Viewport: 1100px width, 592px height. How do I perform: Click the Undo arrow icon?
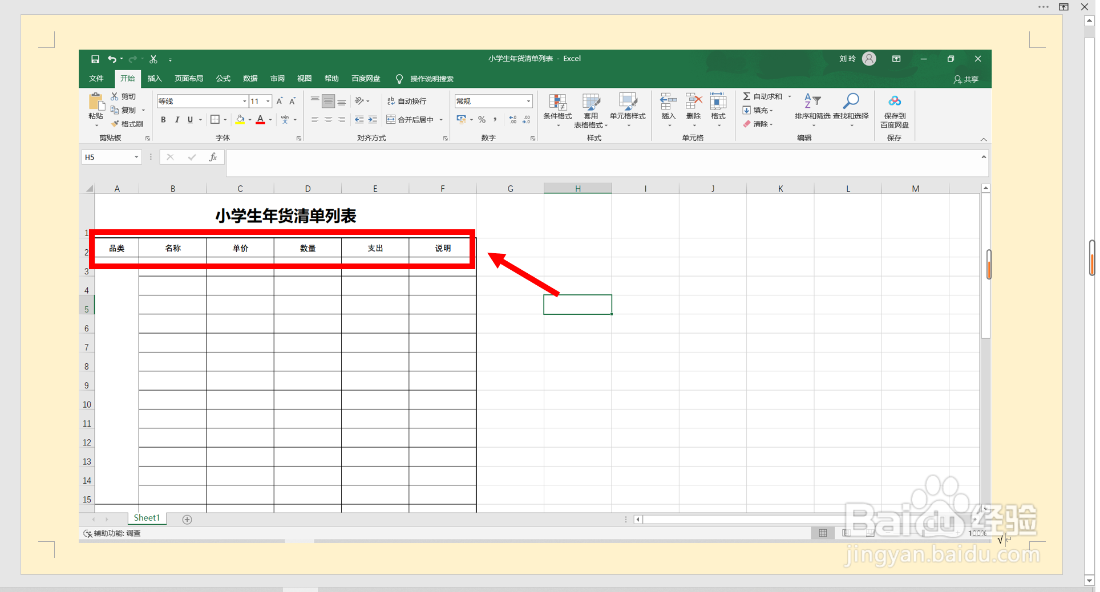[x=112, y=59]
